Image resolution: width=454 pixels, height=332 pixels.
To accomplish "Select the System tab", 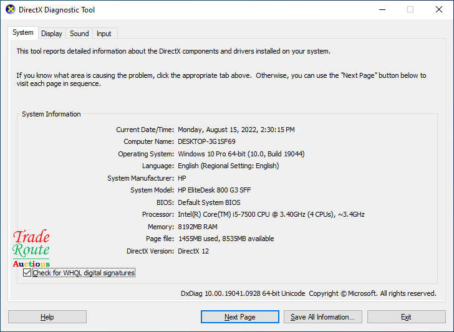I will pyautogui.click(x=23, y=33).
